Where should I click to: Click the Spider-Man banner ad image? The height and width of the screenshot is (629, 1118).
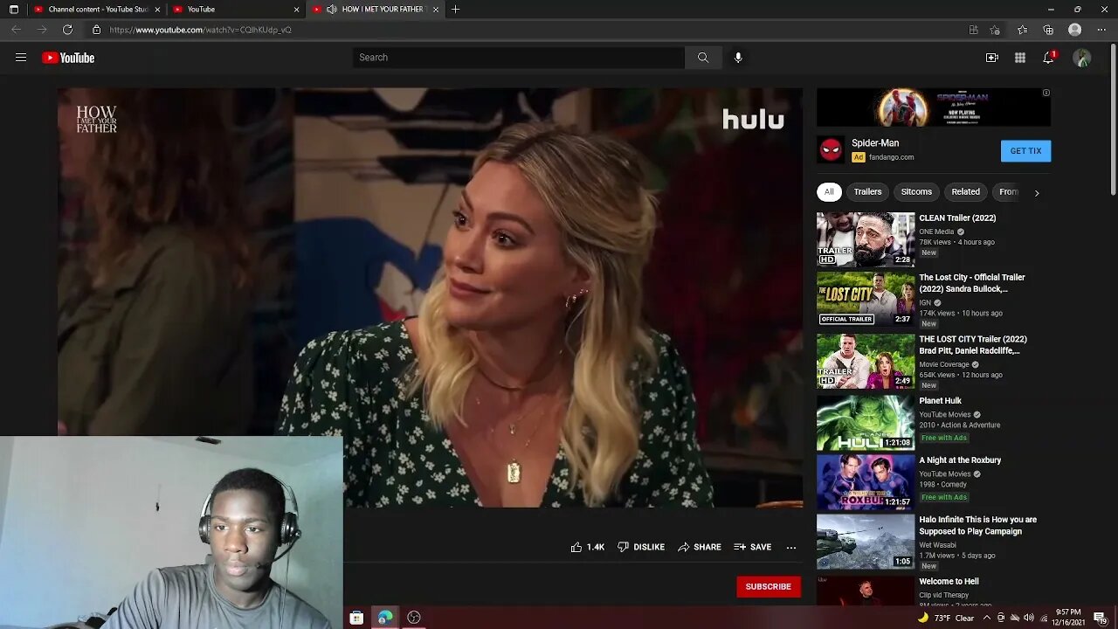coord(934,107)
